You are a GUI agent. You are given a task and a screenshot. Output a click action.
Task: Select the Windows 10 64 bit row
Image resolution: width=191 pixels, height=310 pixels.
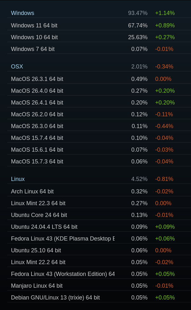tap(99, 37)
